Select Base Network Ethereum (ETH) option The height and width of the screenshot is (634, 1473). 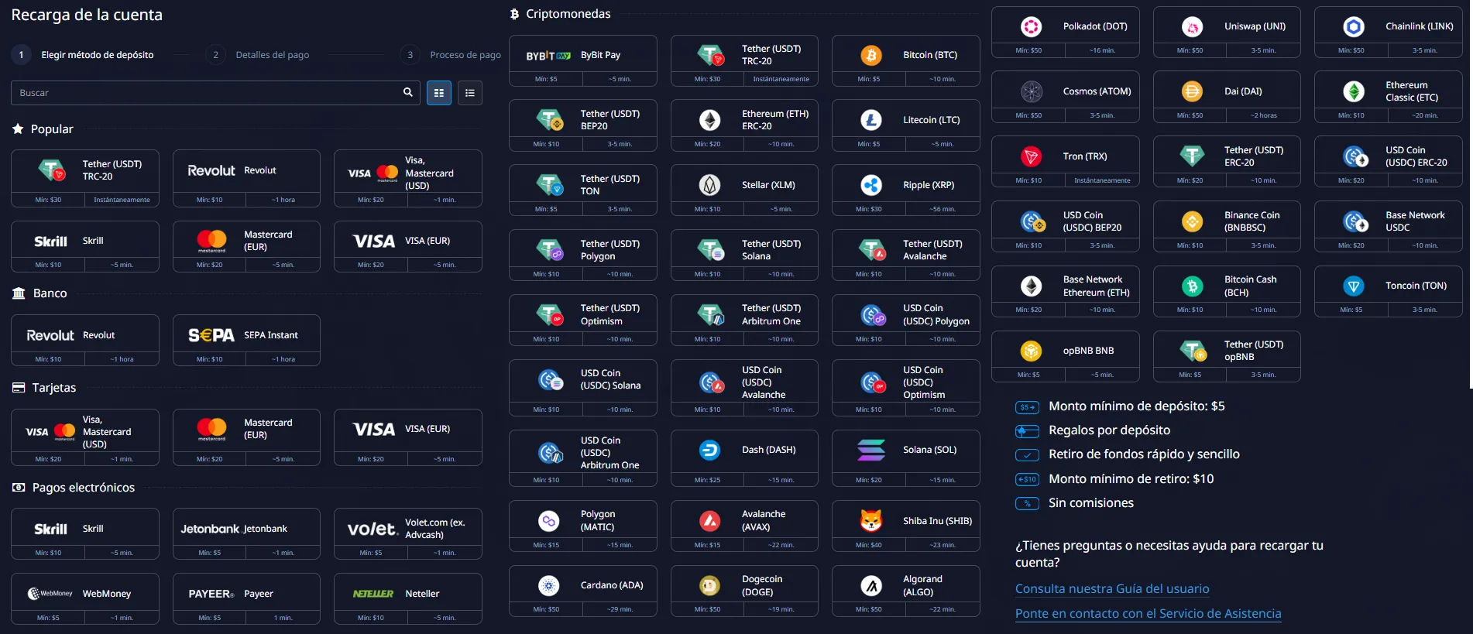[x=1066, y=291]
